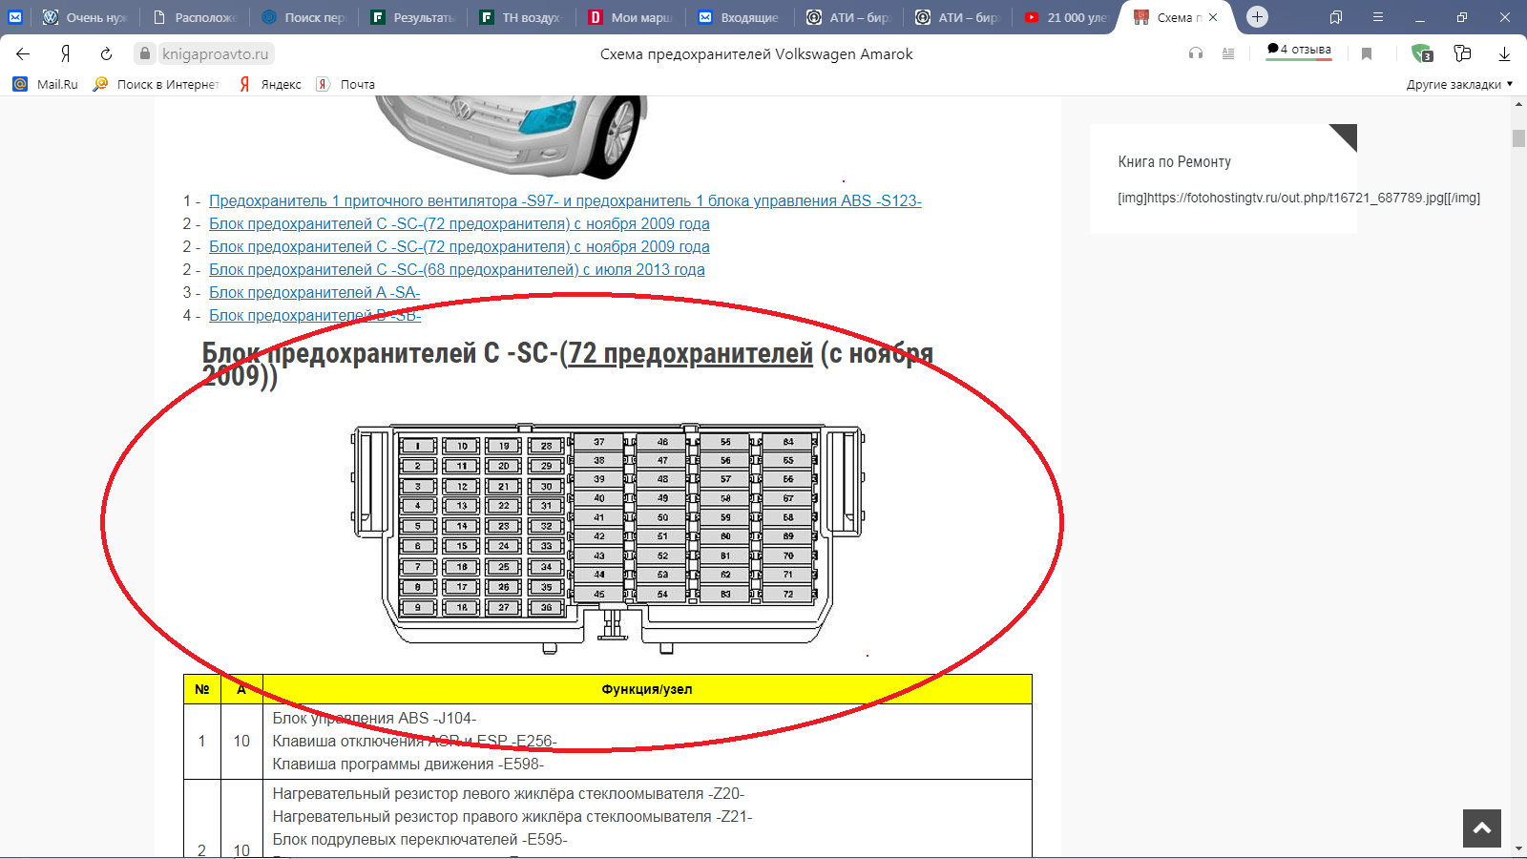Image resolution: width=1527 pixels, height=859 pixels.
Task: Open the Яндекс bookmark
Action: point(270,84)
